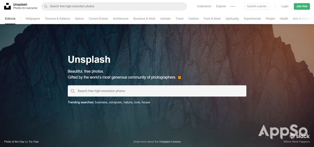314x147 pixels.
Task: Go to Textures & Patterns category
Action: (x=57, y=18)
